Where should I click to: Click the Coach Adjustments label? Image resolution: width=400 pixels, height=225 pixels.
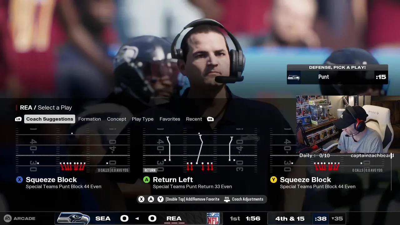(x=247, y=199)
